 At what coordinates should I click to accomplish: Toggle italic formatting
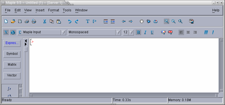click(x=145, y=32)
